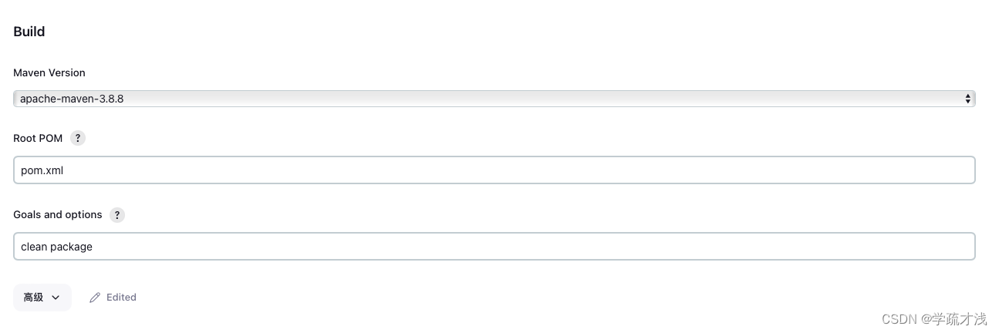Expand the 高级 advanced section
999x333 pixels.
[x=42, y=298]
